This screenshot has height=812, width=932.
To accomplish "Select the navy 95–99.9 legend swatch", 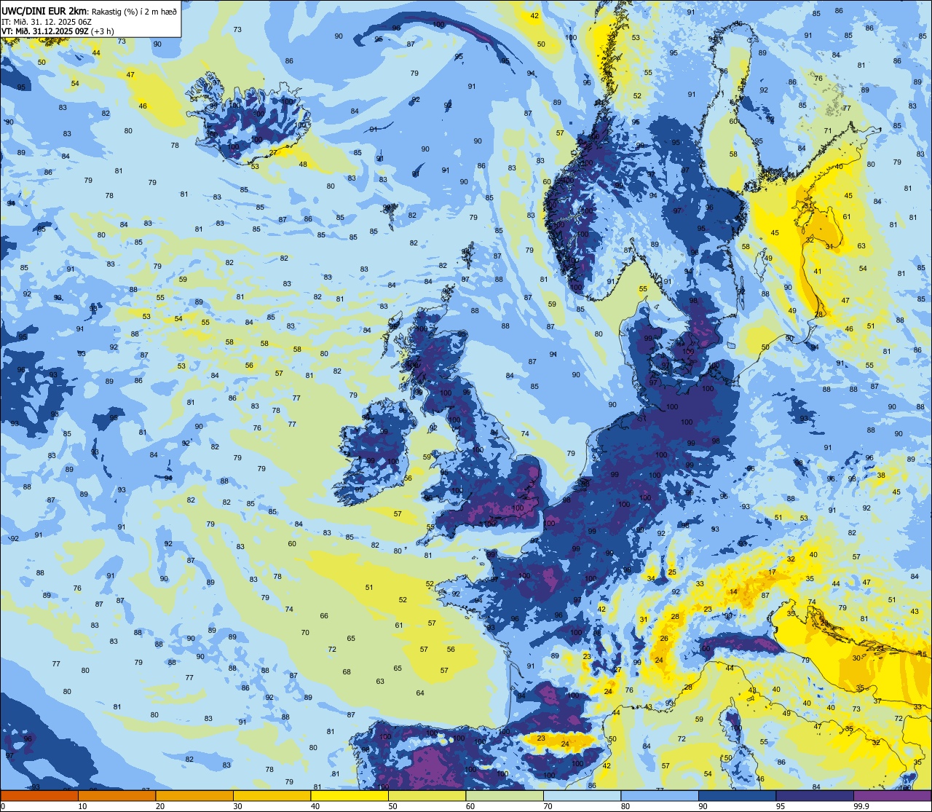I will tap(815, 795).
